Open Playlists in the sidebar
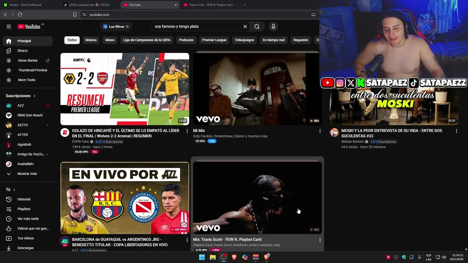The image size is (468, 263). click(28, 209)
